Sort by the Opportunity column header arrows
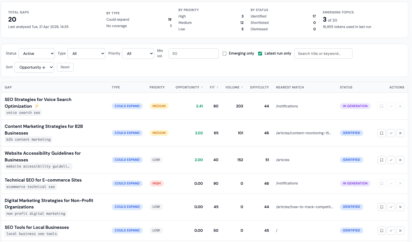412x242 pixels. click(x=202, y=87)
